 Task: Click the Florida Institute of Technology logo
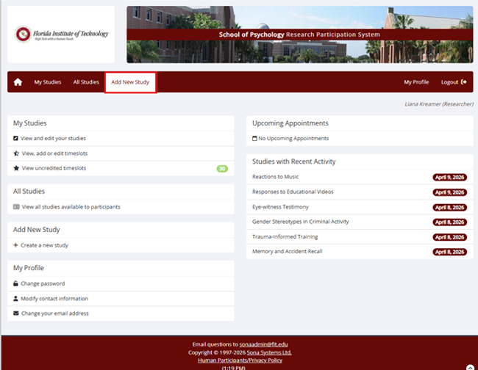pyautogui.click(x=61, y=35)
